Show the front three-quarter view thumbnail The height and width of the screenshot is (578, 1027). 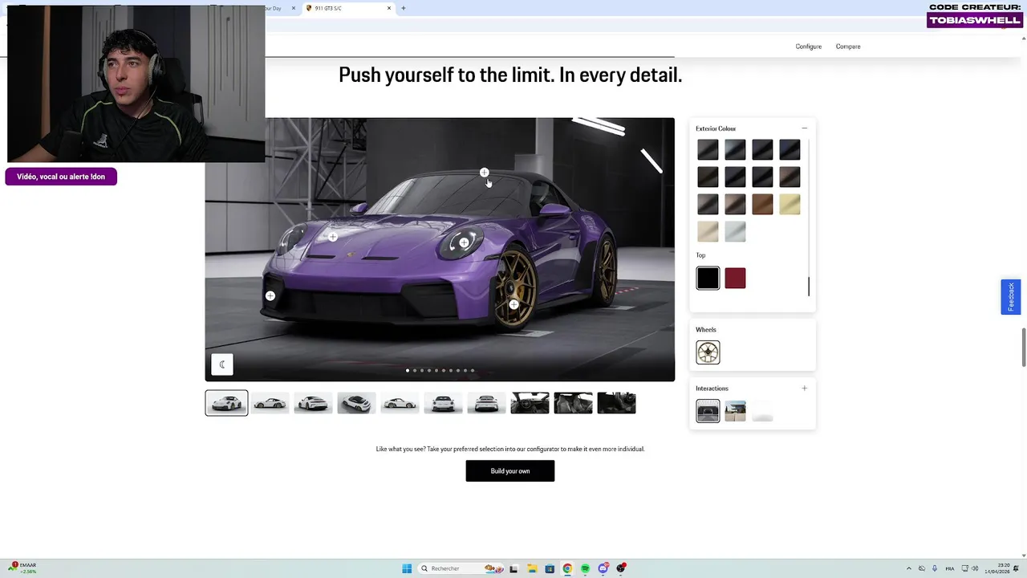(226, 403)
